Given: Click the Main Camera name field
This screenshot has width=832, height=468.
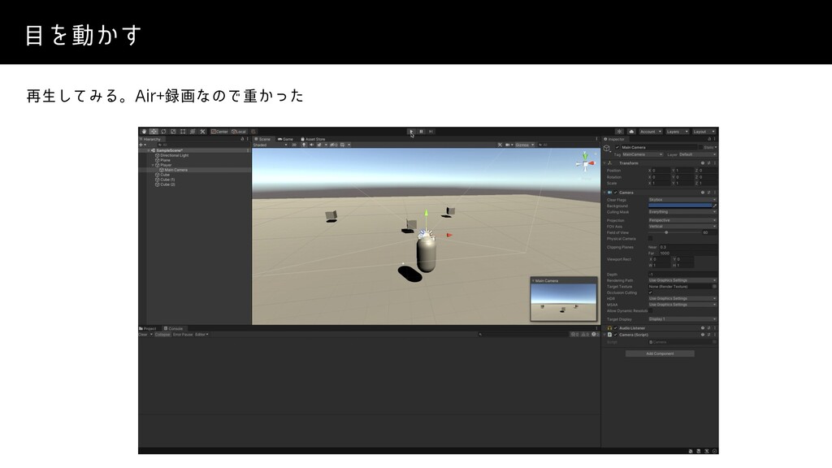Looking at the screenshot, I should 658,148.
